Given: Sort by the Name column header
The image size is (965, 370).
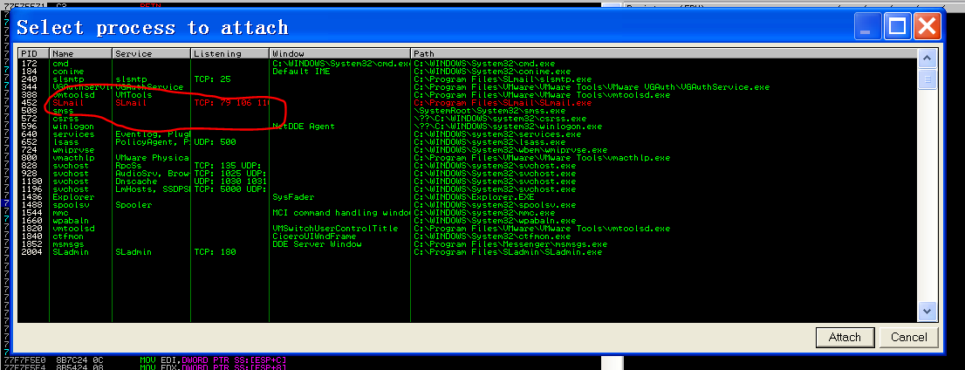Looking at the screenshot, I should coord(80,53).
